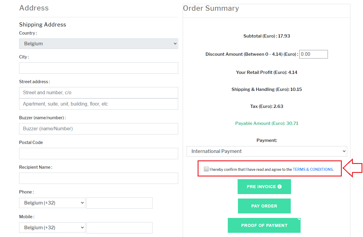Click the Apartment, suite, unit address field

pos(99,104)
